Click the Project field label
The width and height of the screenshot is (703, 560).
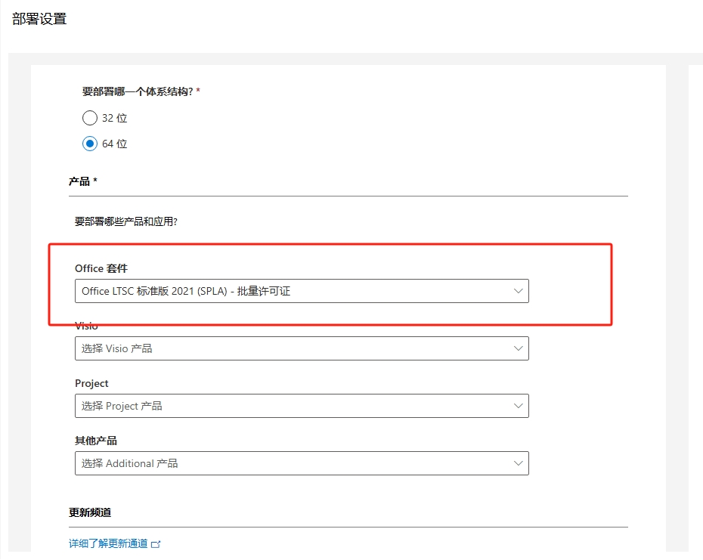[91, 383]
